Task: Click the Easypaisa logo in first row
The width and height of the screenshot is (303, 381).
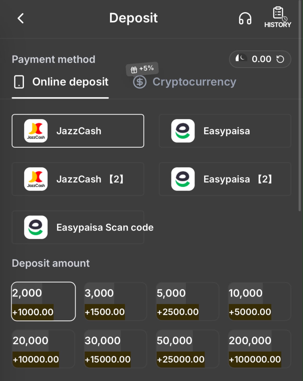Action: point(183,131)
